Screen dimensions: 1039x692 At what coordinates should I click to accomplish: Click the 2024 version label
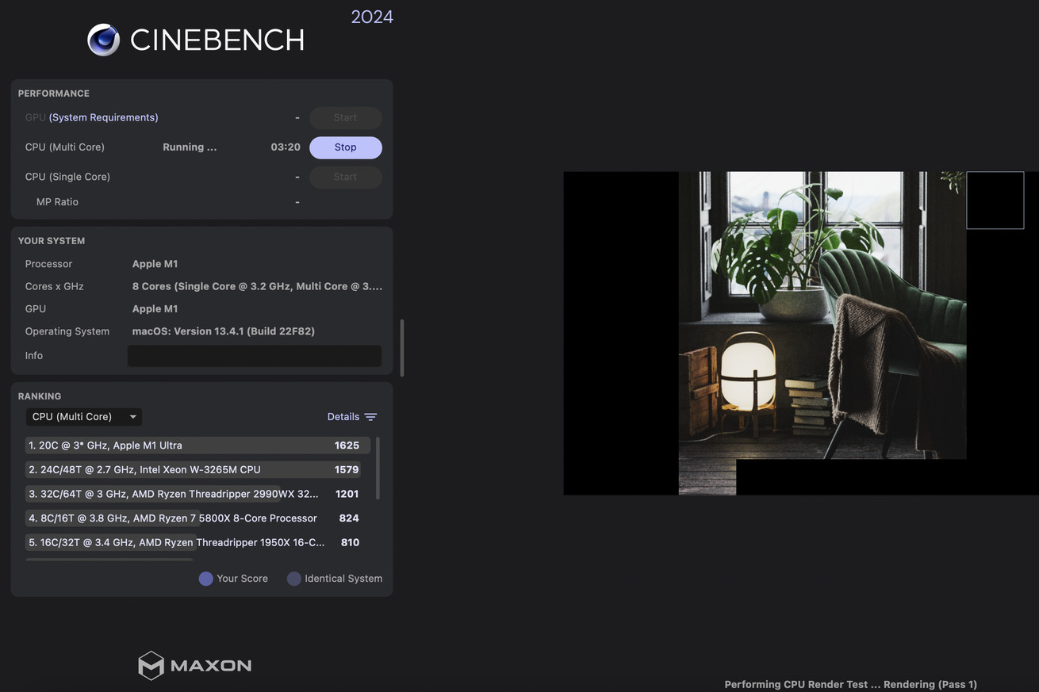click(x=372, y=17)
